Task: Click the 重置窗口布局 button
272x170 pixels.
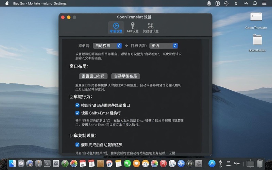Action: [93, 76]
